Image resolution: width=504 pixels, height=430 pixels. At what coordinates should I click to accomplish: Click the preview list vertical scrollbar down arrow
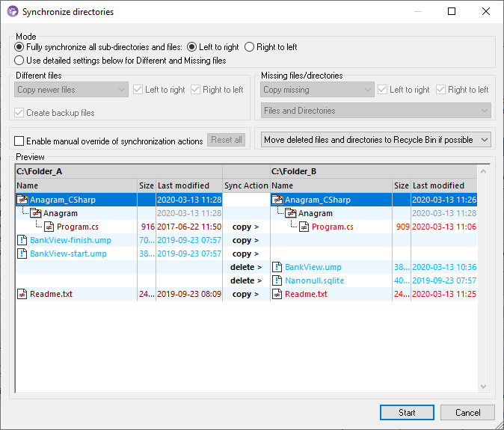483,387
